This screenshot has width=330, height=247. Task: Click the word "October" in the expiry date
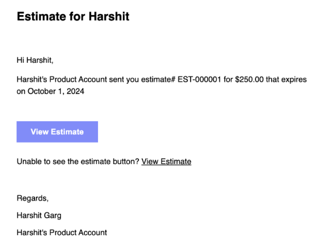[x=41, y=92]
